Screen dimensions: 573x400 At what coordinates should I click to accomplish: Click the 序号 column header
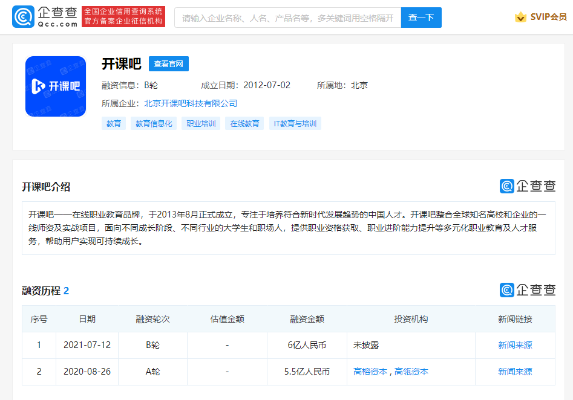[x=39, y=319]
